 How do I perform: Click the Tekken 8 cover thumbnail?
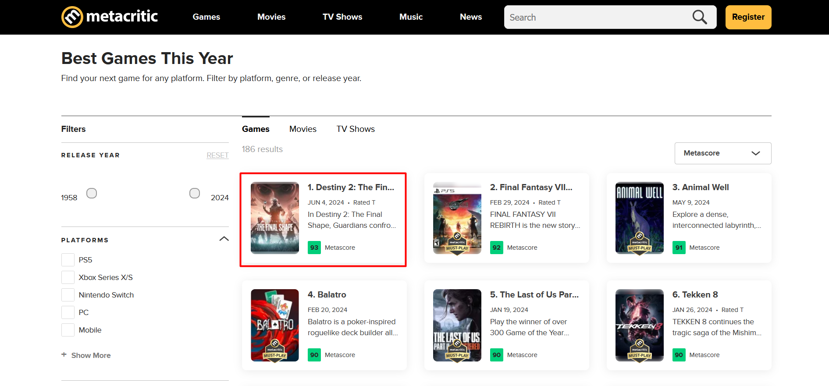(x=640, y=325)
